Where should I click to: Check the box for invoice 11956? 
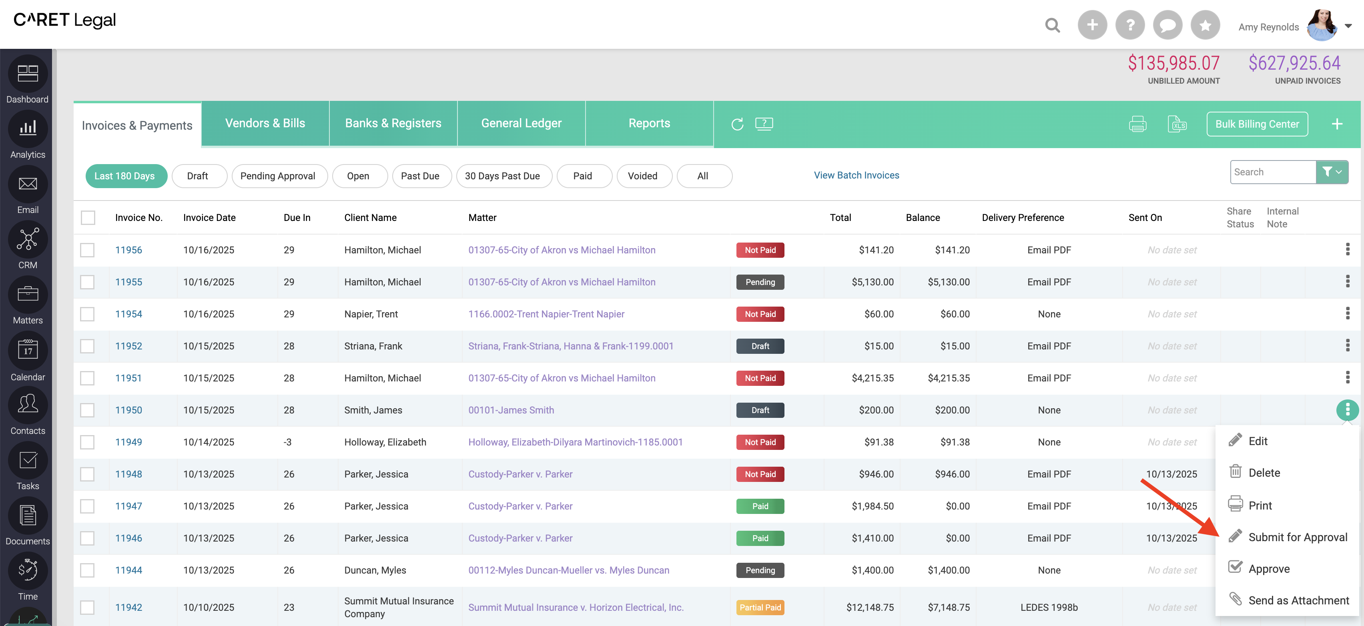click(x=87, y=250)
